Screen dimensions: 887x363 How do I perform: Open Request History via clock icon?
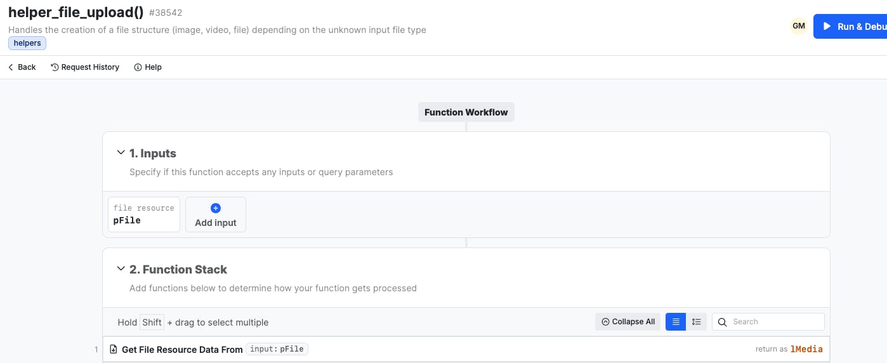click(55, 67)
